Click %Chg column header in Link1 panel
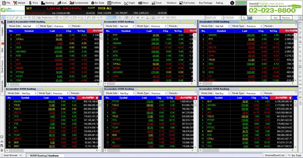 coord(81,31)
